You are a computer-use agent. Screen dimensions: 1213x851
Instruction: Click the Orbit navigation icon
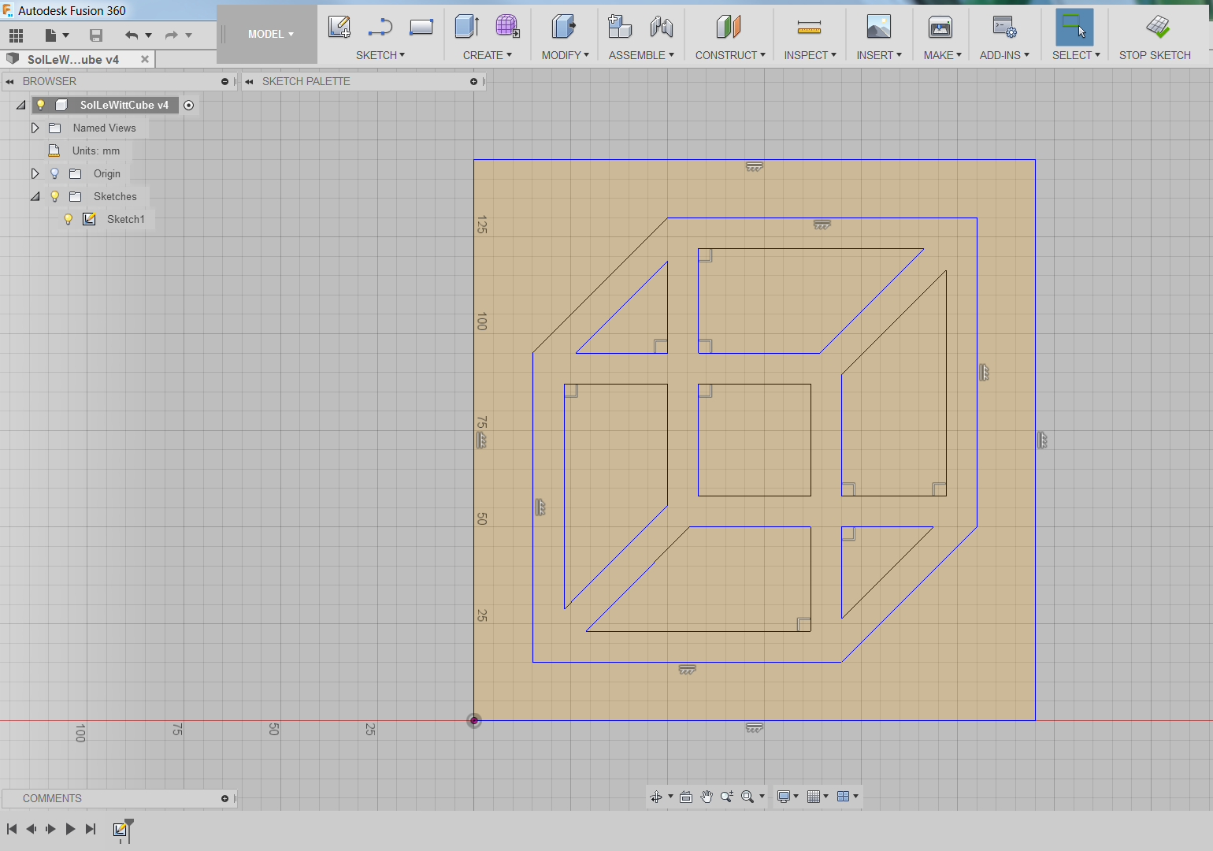pos(656,797)
